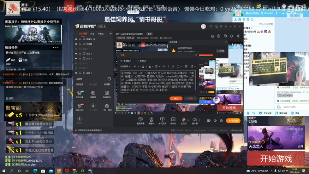This screenshot has width=309, height=174.
Task: Switch to the 可改名 scene tab
Action: [101, 34]
